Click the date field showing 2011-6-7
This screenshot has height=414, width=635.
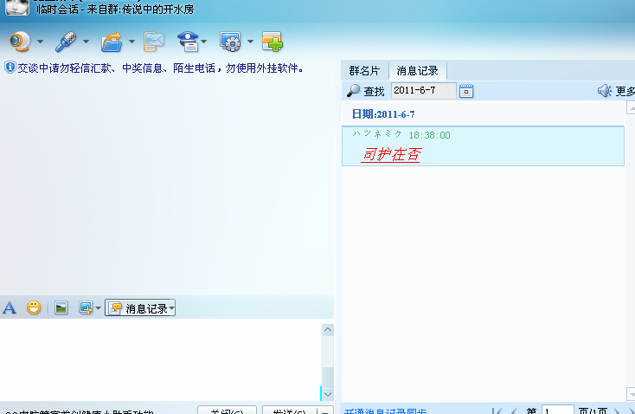coord(423,90)
